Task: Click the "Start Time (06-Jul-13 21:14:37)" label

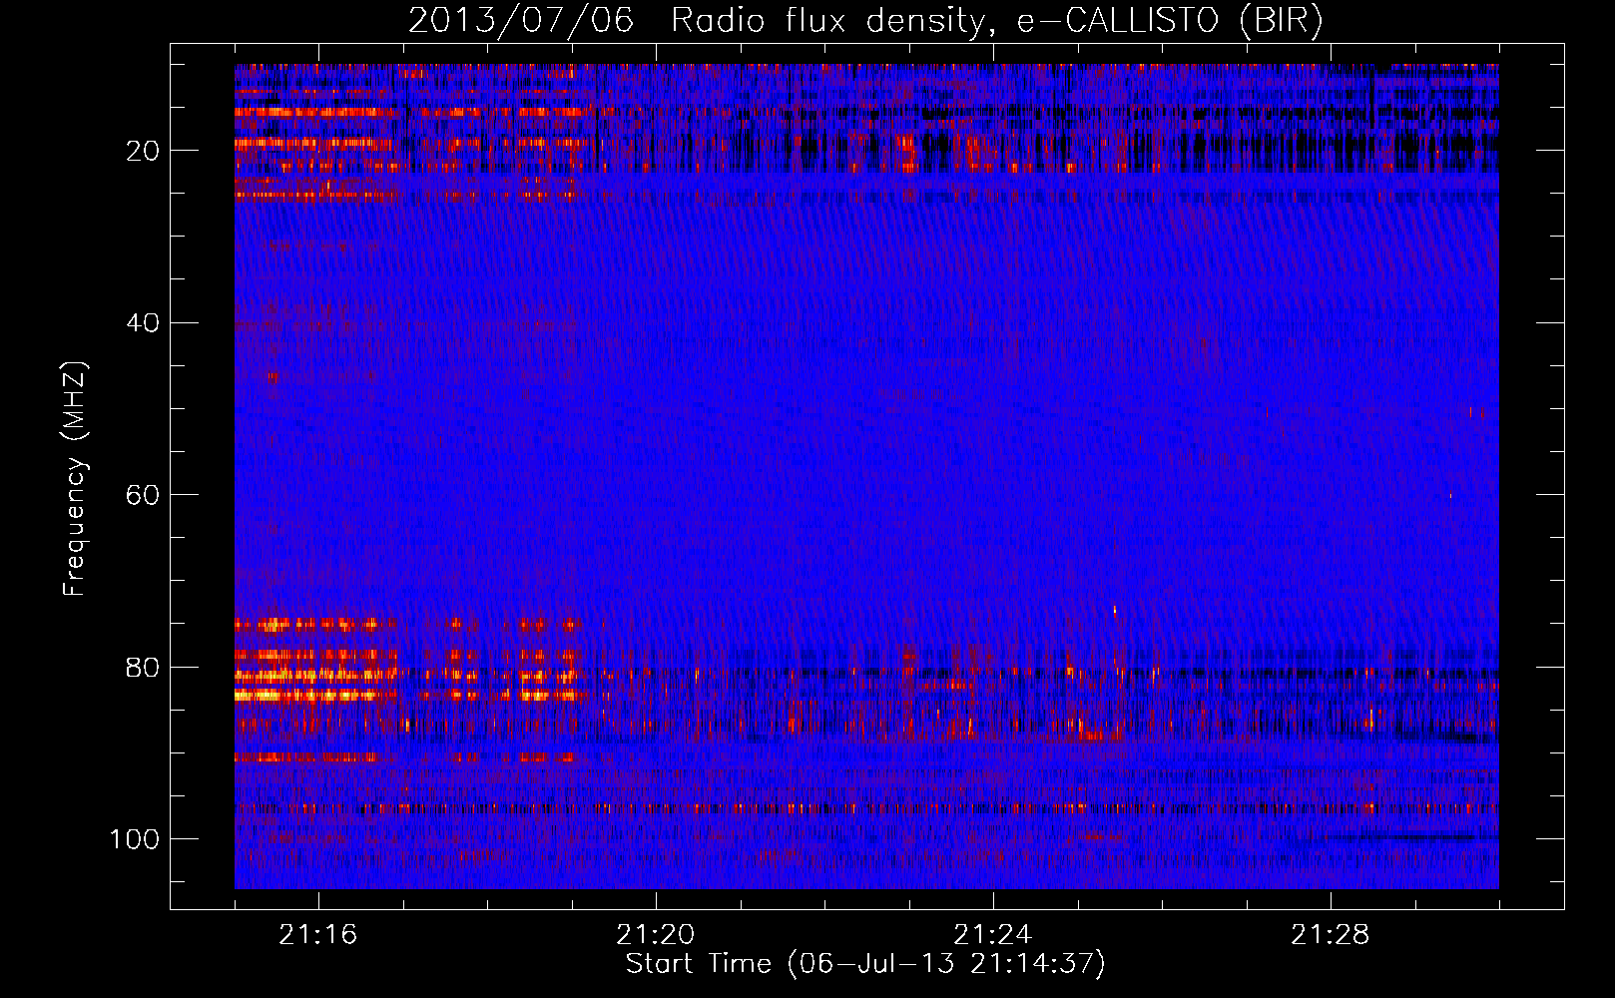Action: (865, 964)
